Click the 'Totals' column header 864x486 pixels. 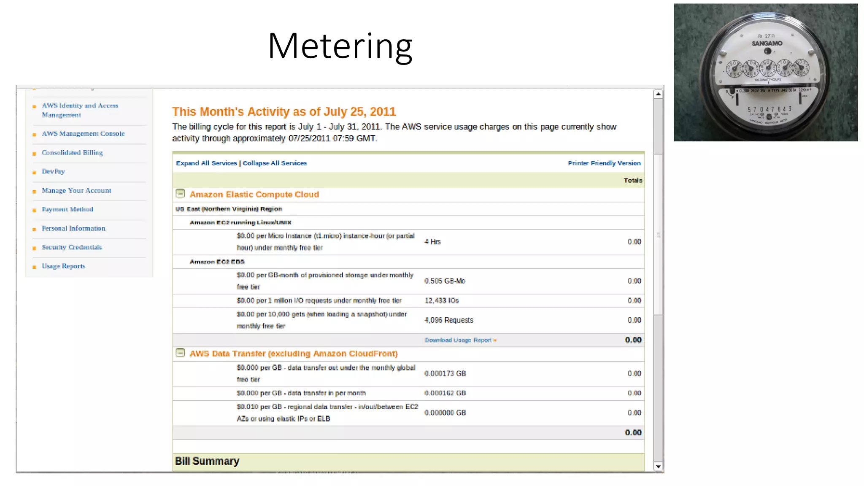coord(633,180)
